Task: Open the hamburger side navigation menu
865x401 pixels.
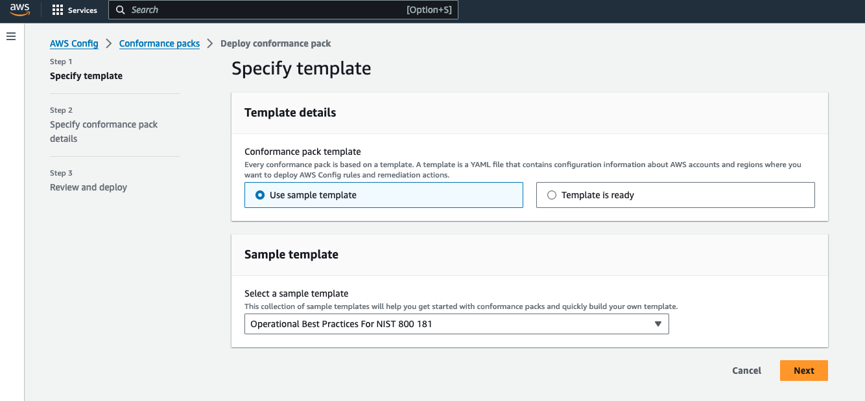Action: [11, 36]
